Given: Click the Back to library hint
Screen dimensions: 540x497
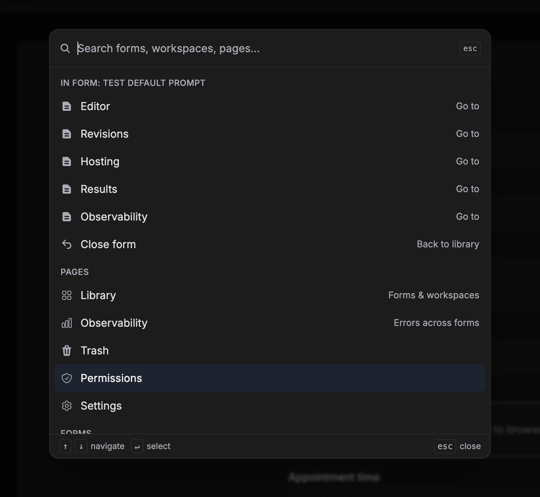Looking at the screenshot, I should (448, 244).
